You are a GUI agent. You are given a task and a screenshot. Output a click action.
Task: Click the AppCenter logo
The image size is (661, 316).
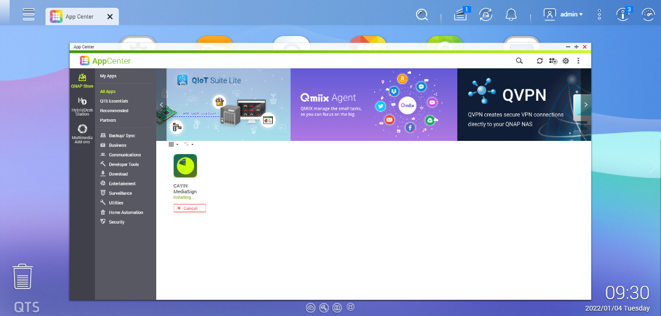(105, 61)
